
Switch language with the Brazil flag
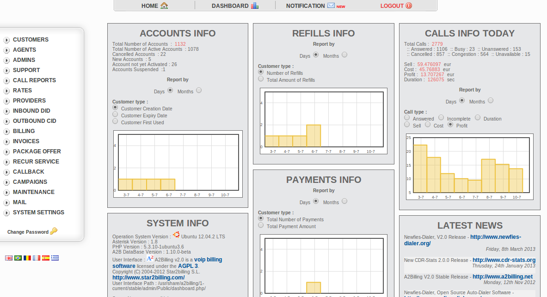(18, 258)
